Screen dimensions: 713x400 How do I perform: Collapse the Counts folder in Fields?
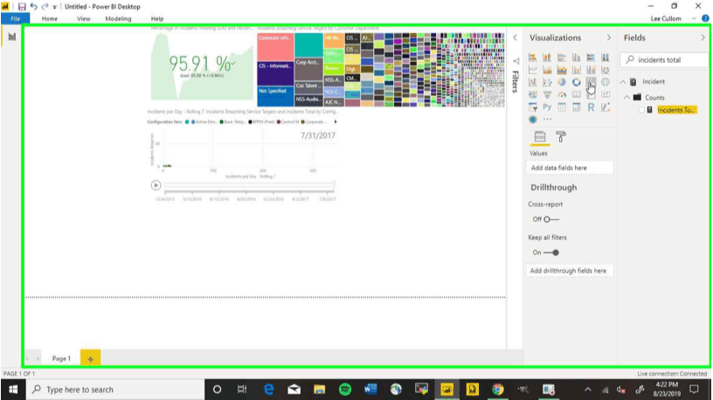(x=627, y=97)
